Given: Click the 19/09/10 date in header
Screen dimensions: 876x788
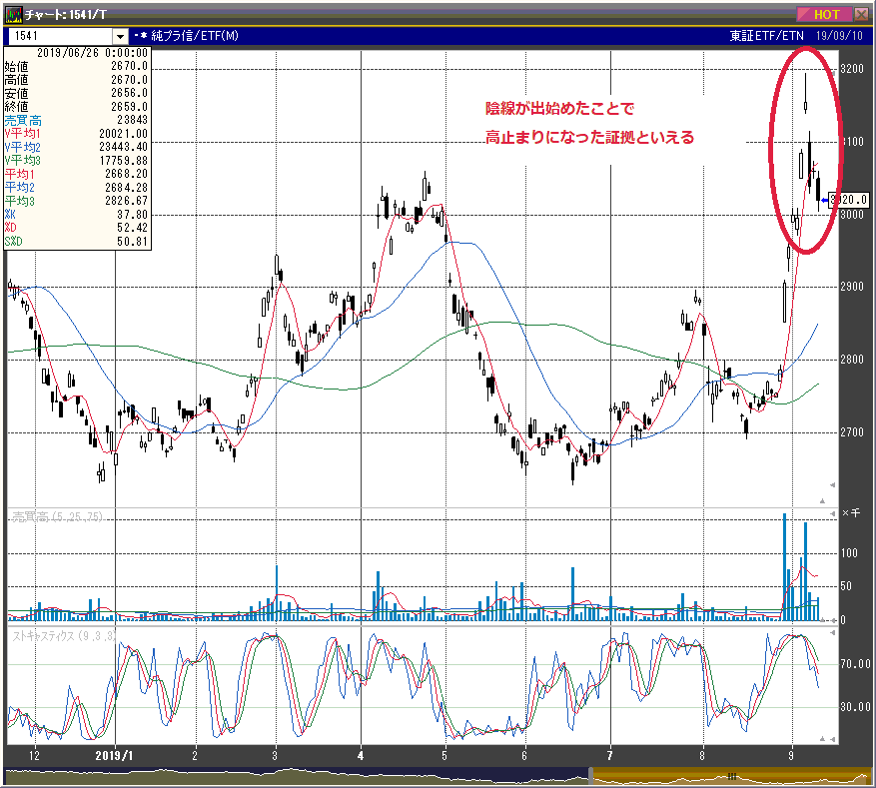Looking at the screenshot, I should pyautogui.click(x=839, y=36).
